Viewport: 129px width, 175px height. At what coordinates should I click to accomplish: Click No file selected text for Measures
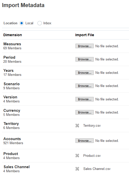click(x=107, y=46)
